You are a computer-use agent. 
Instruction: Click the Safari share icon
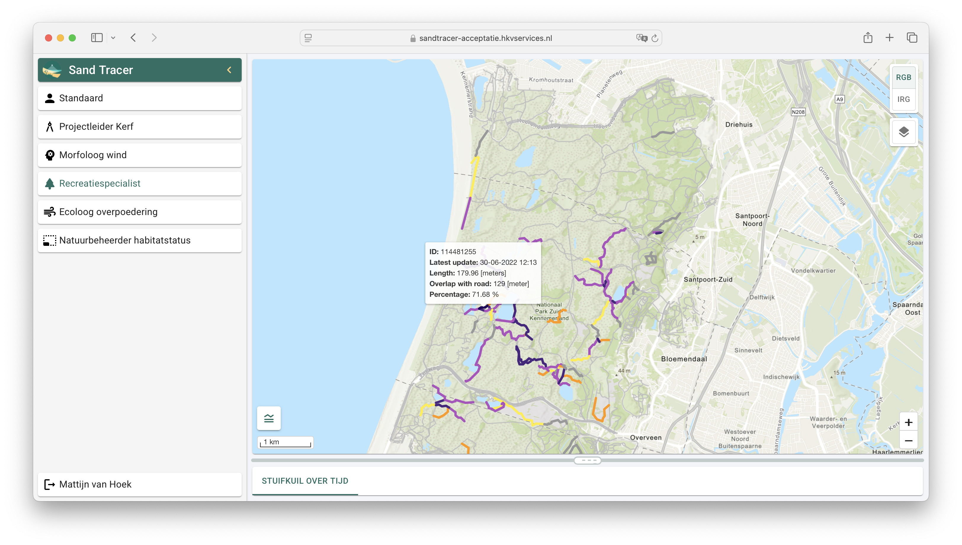coord(868,38)
